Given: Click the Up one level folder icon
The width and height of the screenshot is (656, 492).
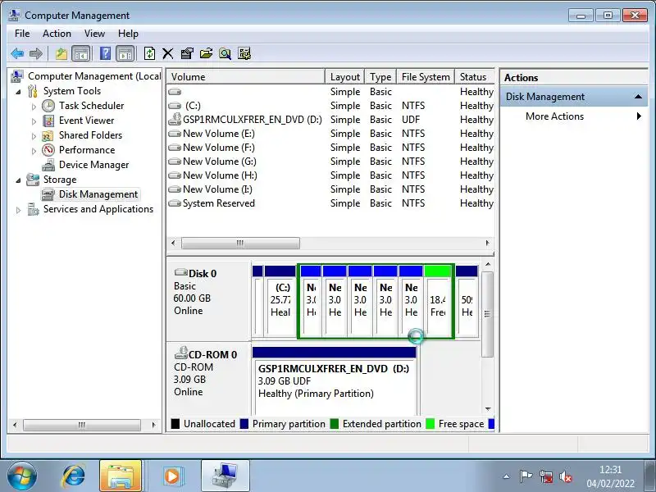Looking at the screenshot, I should pos(61,53).
